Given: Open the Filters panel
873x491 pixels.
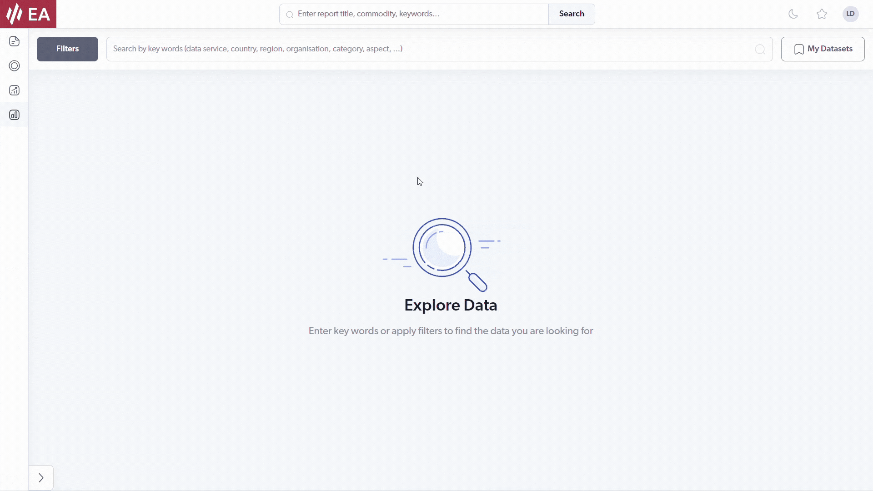Looking at the screenshot, I should [67, 49].
